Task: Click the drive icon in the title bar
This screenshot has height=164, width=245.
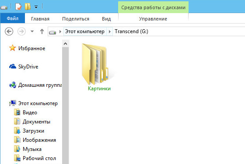Action: 4,7
